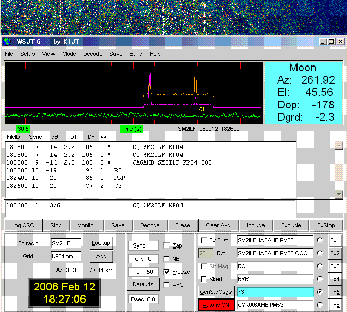Viewport: 347px width, 312px height.
Task: Click the Lookup button
Action: click(102, 243)
